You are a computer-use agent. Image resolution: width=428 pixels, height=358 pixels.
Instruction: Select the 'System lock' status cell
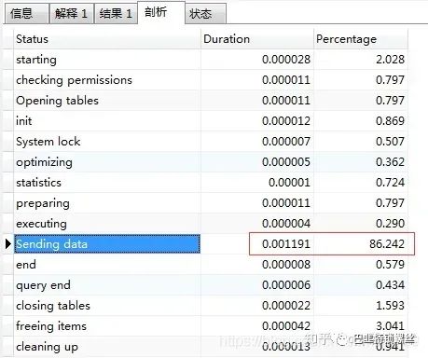107,142
